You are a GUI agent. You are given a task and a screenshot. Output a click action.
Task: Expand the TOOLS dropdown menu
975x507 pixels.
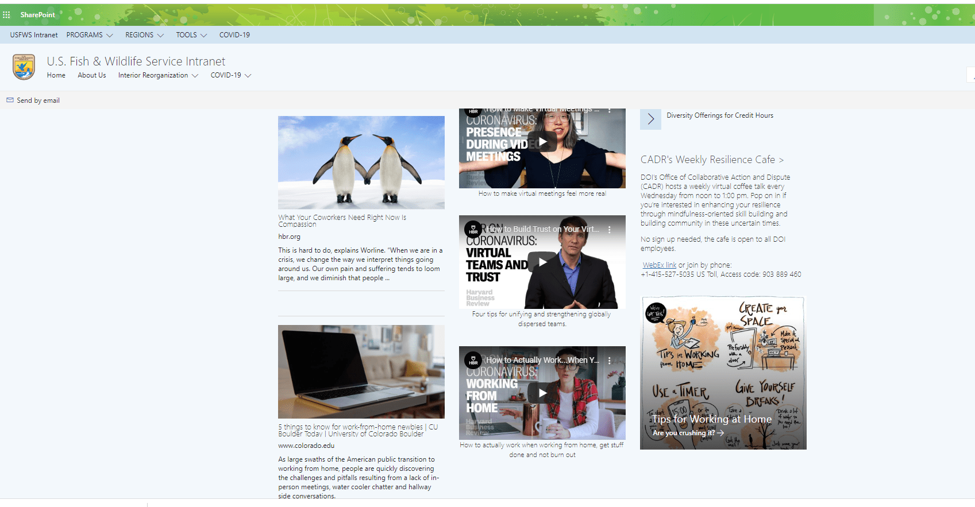[203, 35]
